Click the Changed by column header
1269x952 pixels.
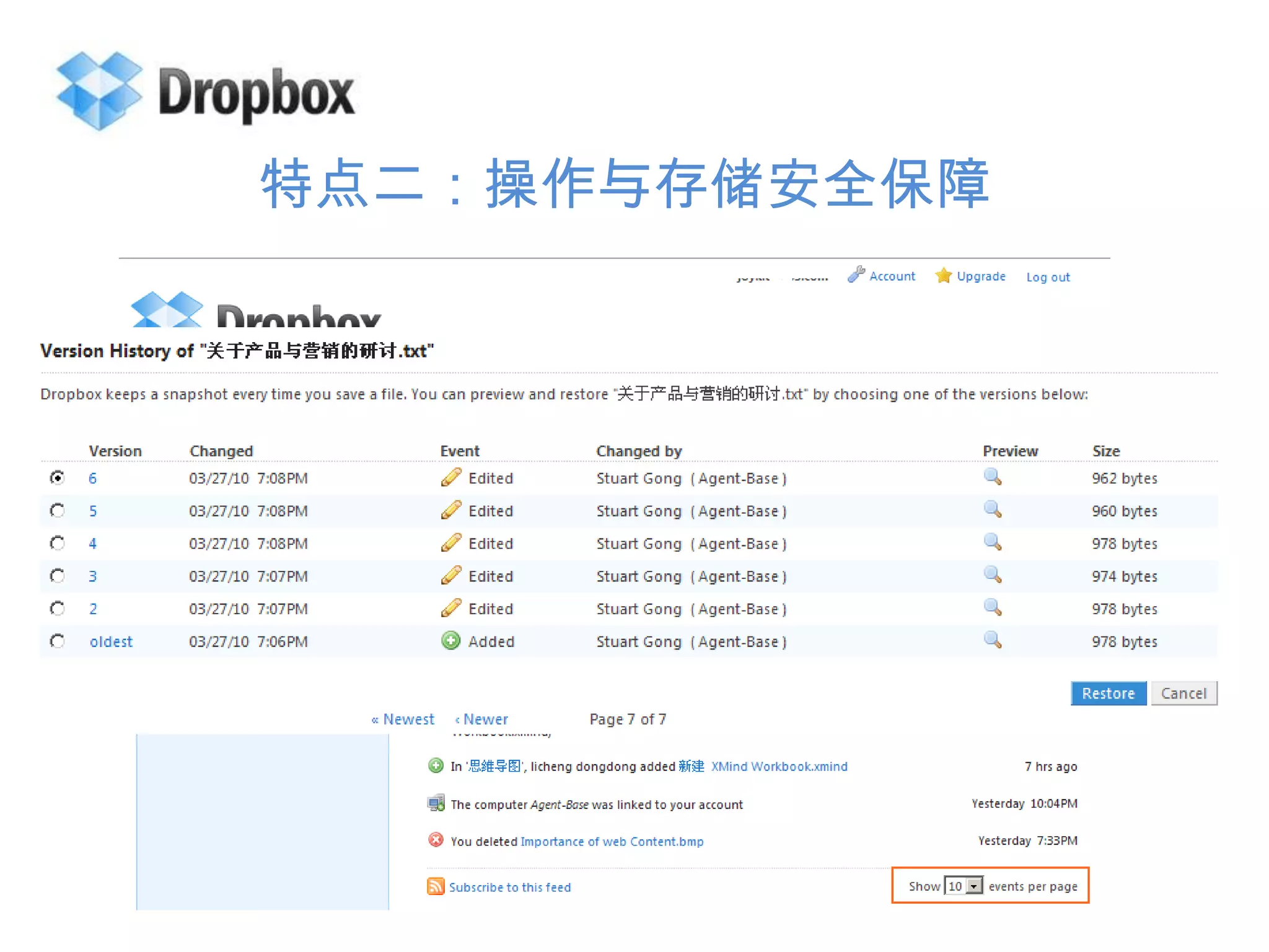639,451
